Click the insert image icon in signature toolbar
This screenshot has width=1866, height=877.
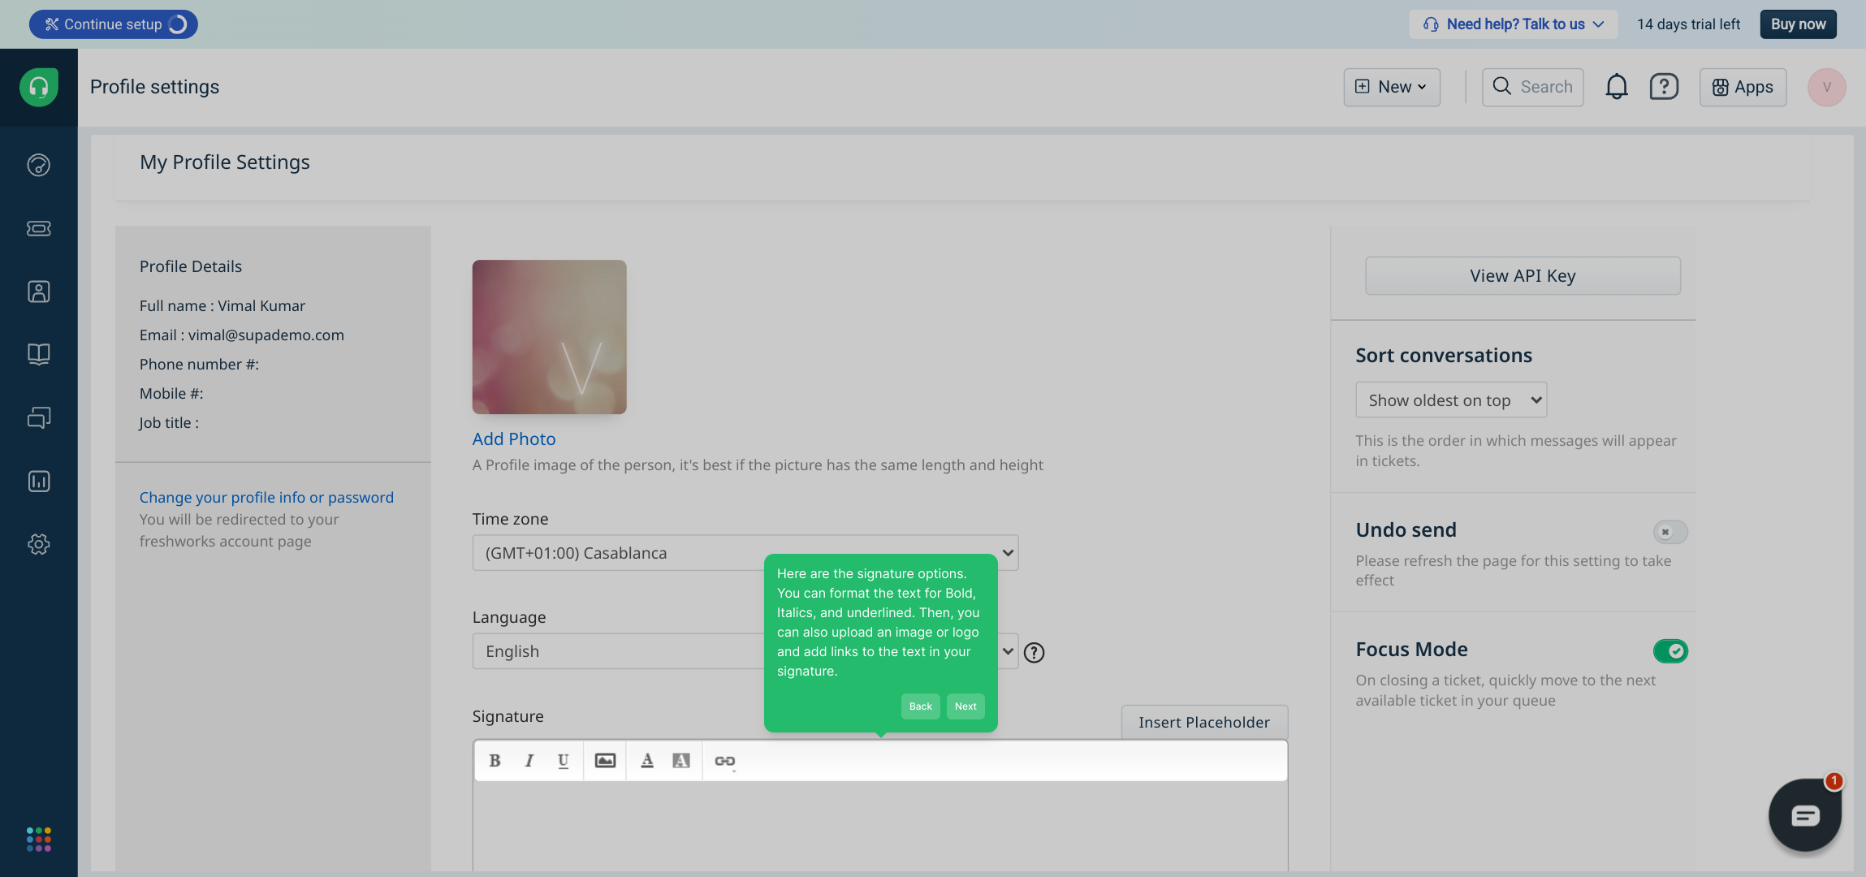(605, 761)
